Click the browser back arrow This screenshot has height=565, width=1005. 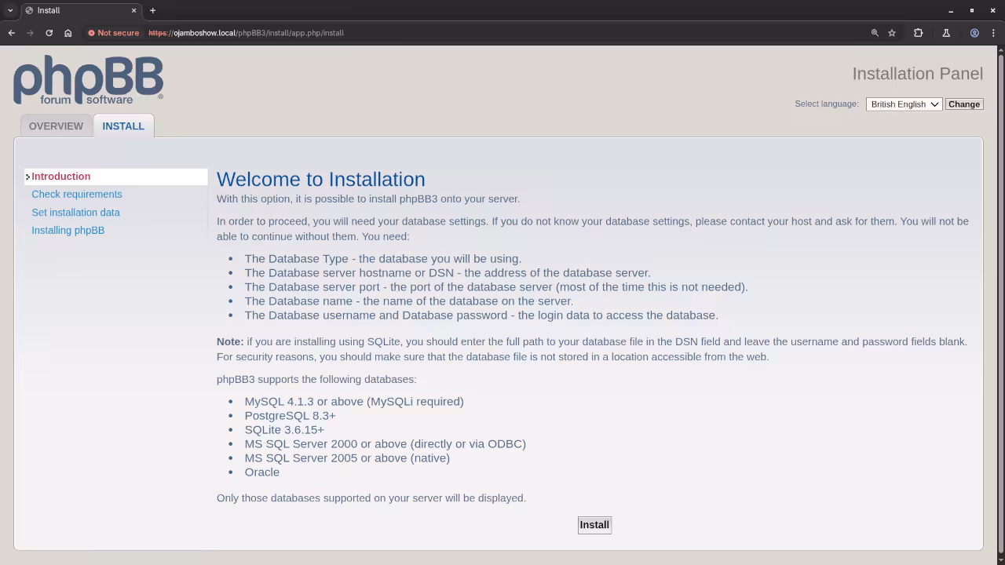coord(11,33)
